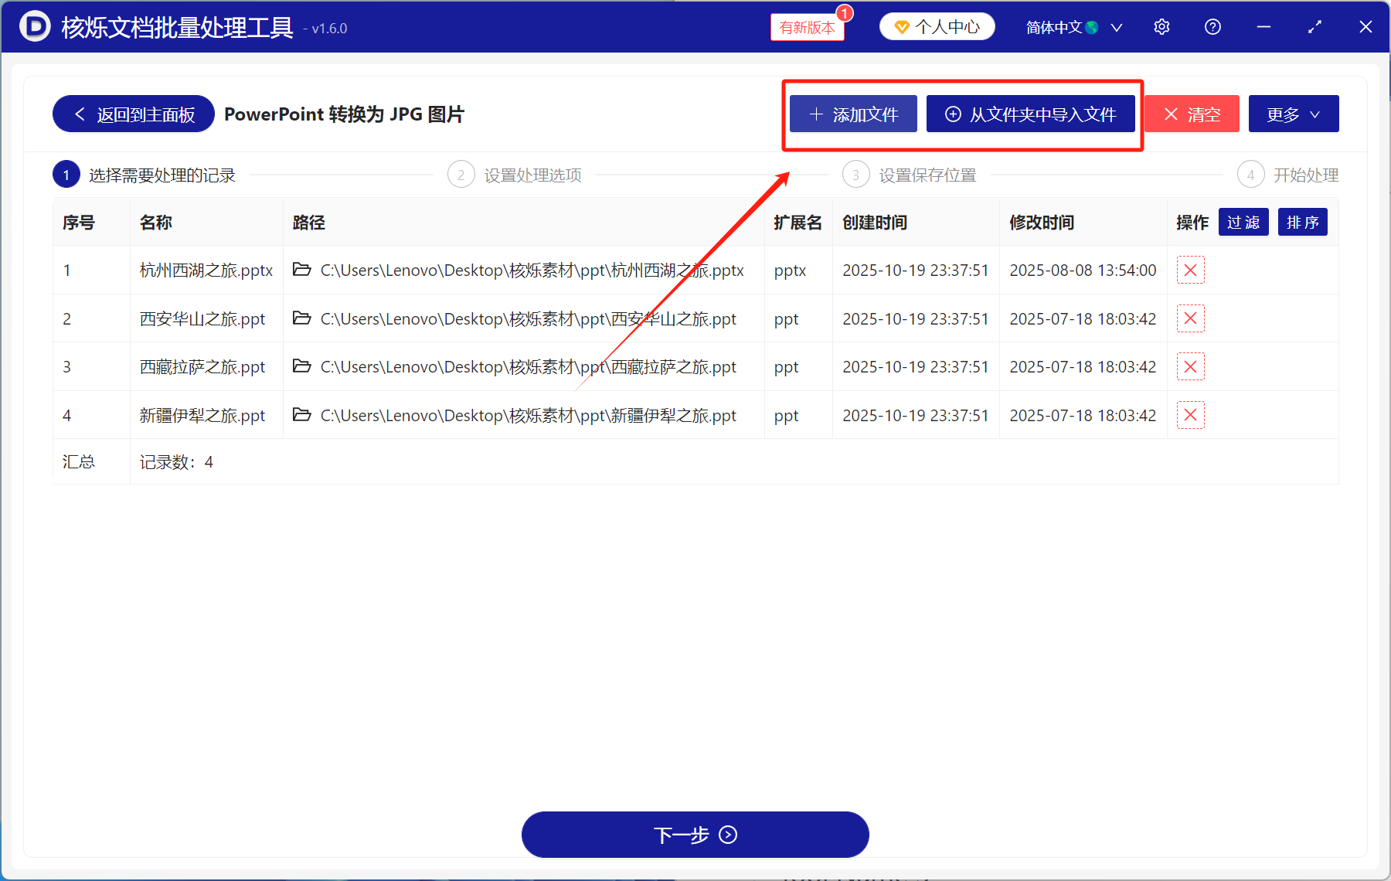Select file name 新疆伊犁之旅.ppt

[202, 416]
